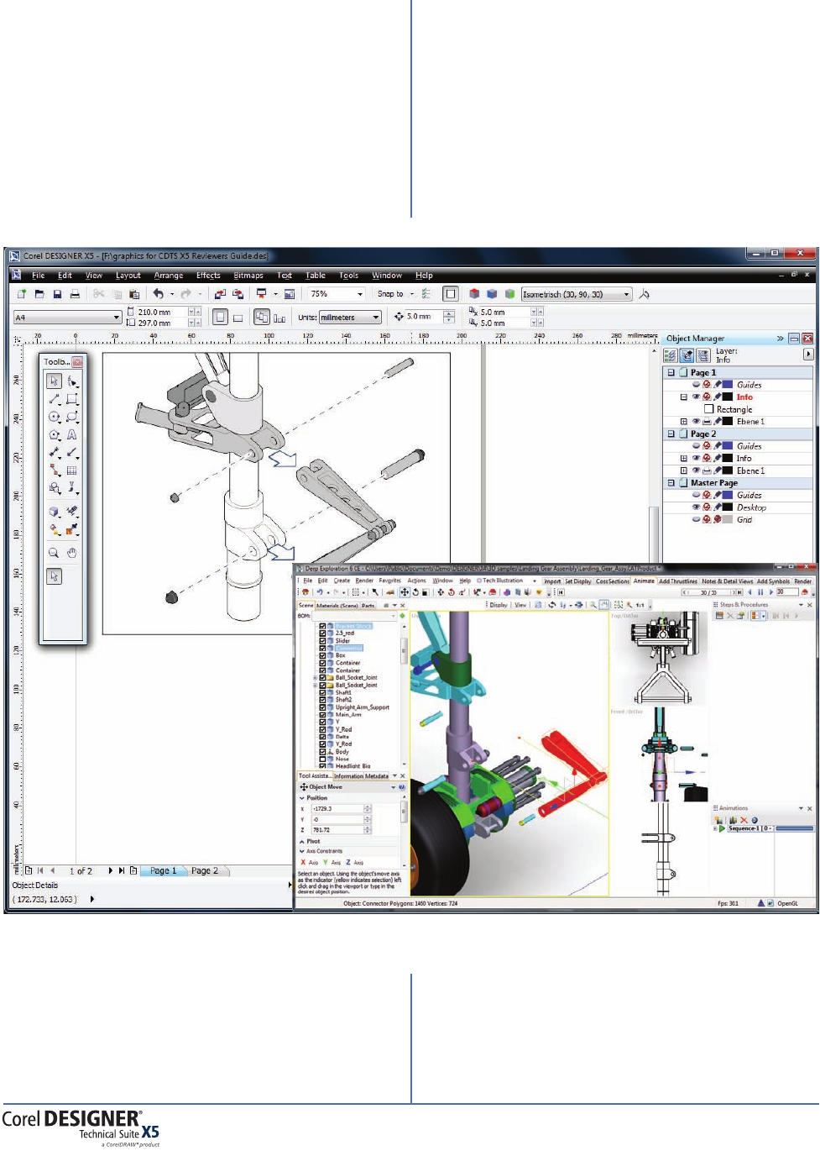This screenshot has height=1151, width=820.
Task: Open the Snap to dropdown
Action: tap(411, 294)
